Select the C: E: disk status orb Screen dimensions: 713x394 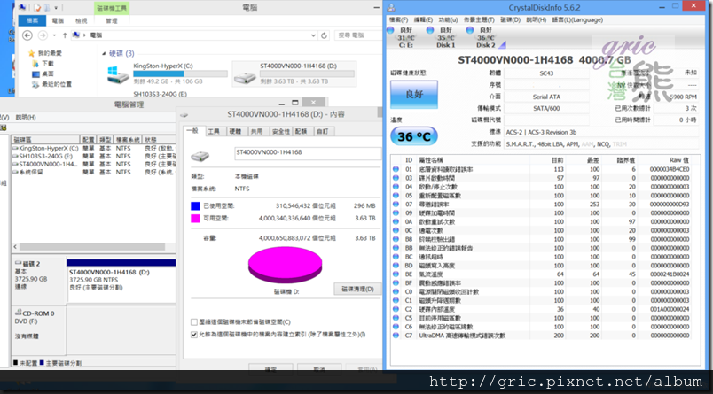tap(390, 30)
